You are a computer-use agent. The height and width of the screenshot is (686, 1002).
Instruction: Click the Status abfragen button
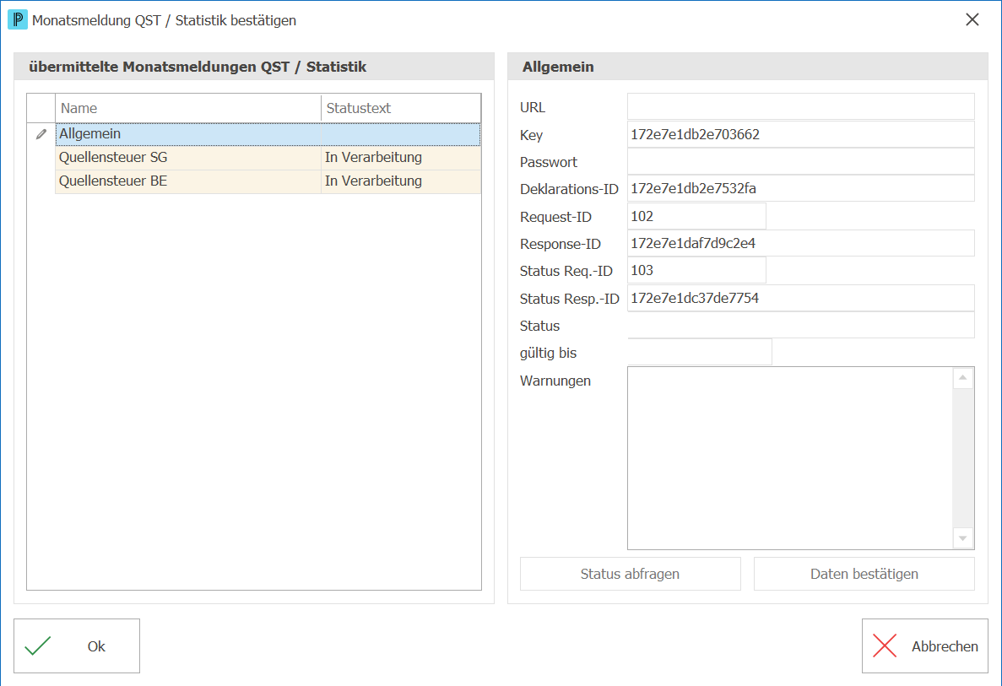click(x=630, y=574)
